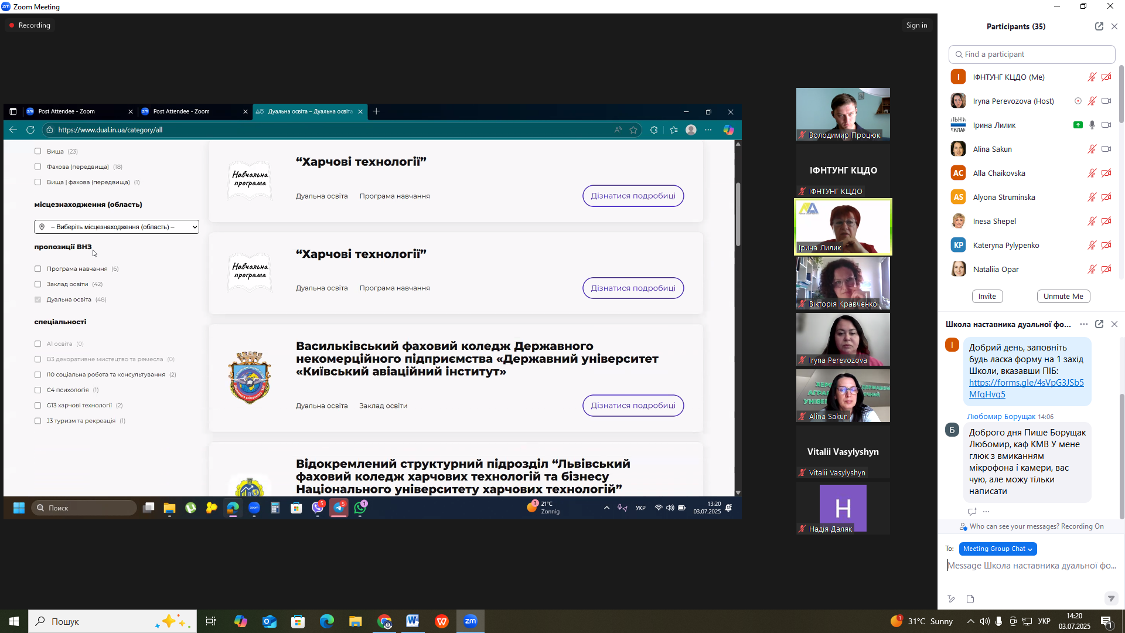This screenshot has width=1125, height=633.
Task: Open the місцезнаходження (область) dropdown
Action: [x=117, y=227]
